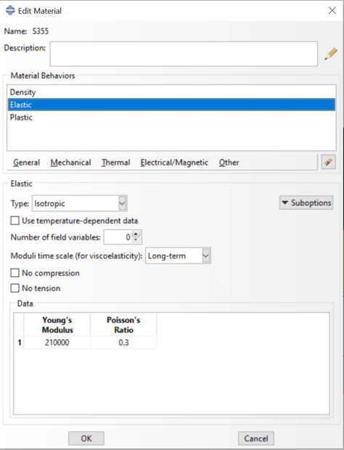344x450 pixels.
Task: Open the Electrical/Magnetic menu
Action: (x=174, y=163)
